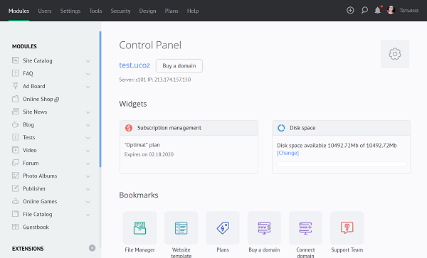Click the Subscription management dollar icon
This screenshot has height=258, width=427.
[x=129, y=128]
